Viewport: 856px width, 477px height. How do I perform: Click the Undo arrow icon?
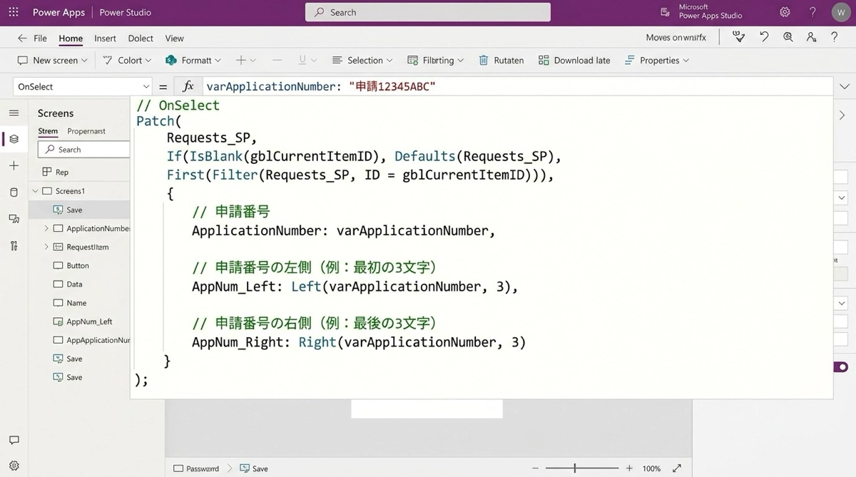[764, 38]
